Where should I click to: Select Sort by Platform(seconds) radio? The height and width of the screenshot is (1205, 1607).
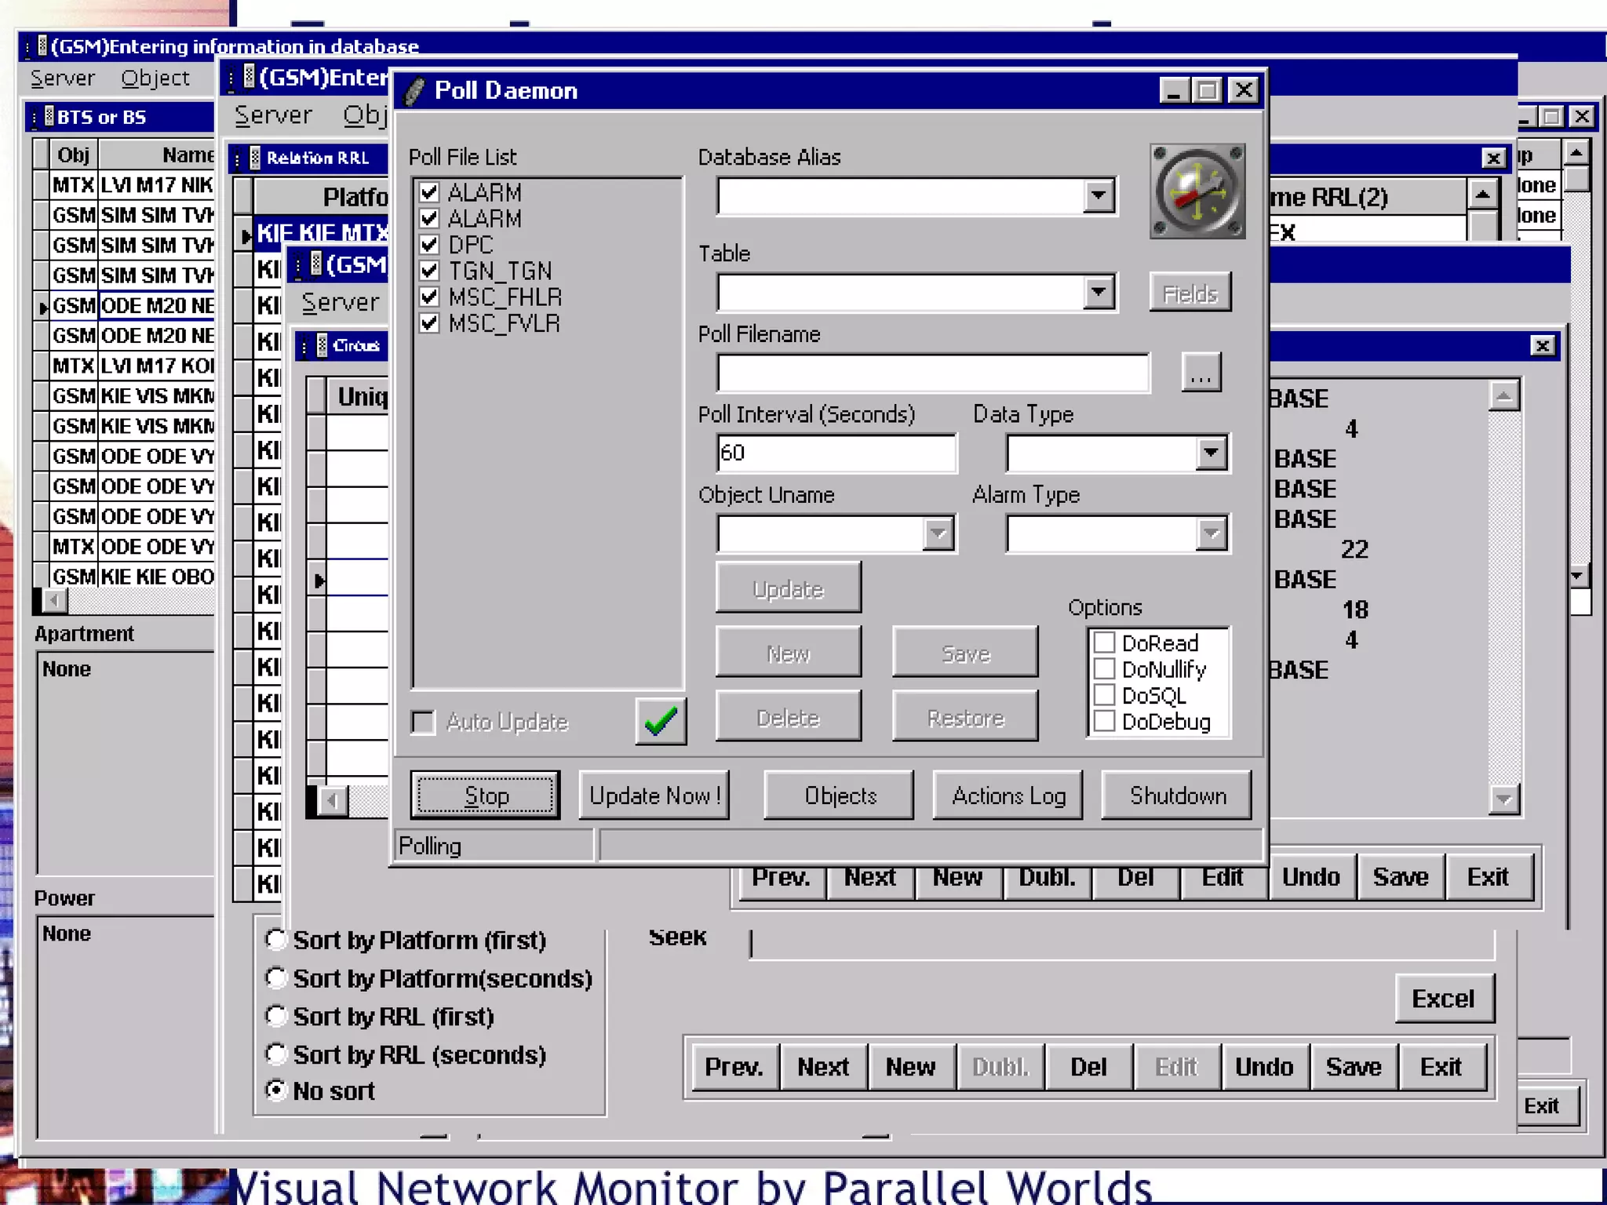[x=276, y=977]
